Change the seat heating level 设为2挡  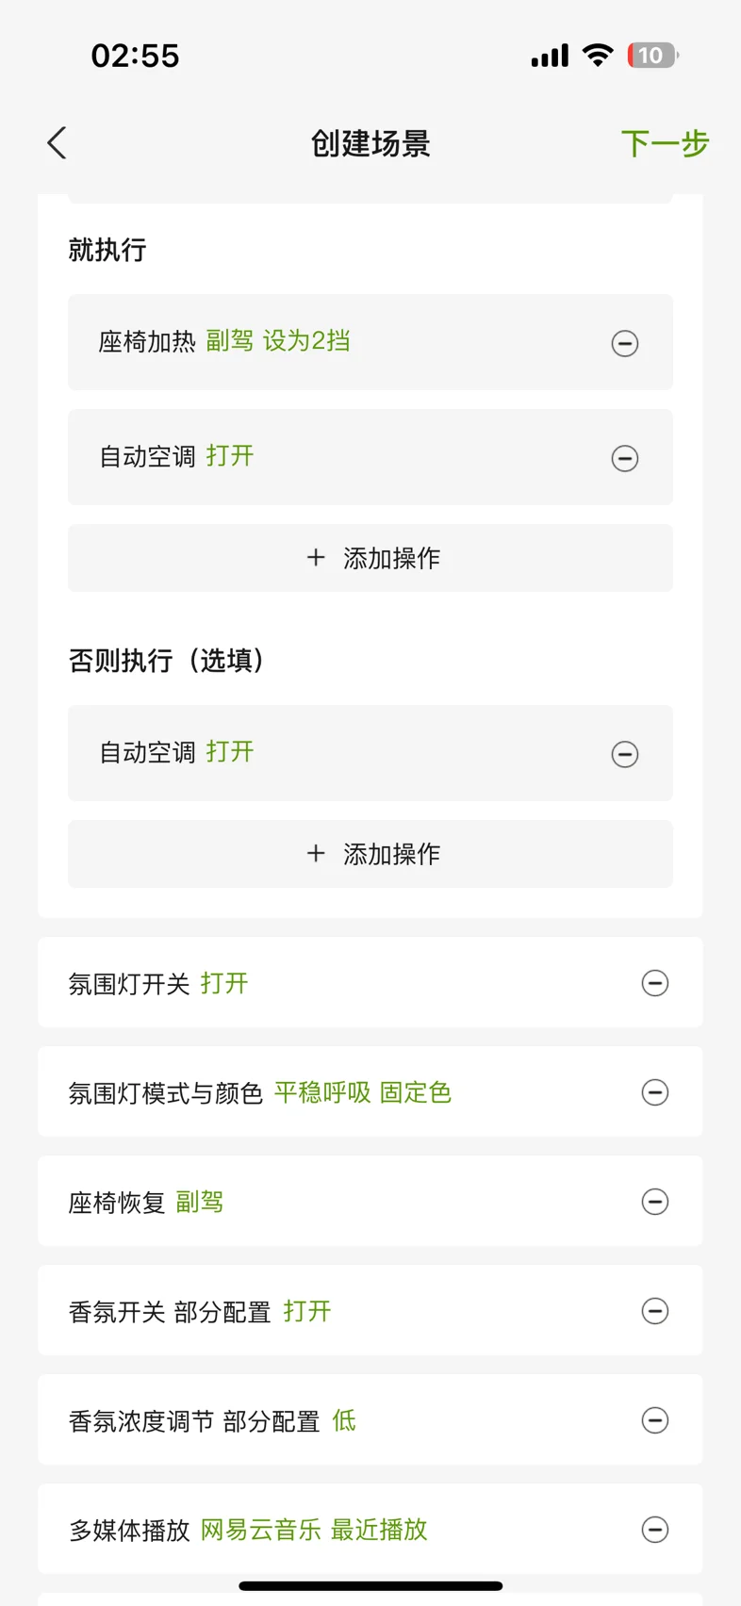(x=306, y=341)
